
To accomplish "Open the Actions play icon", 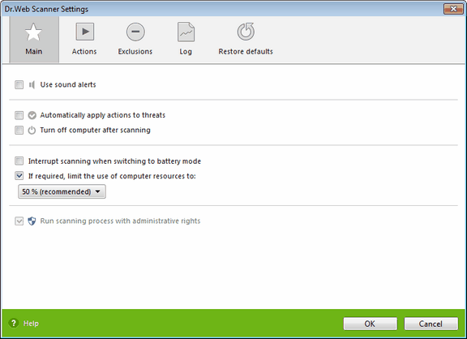I will coord(84,32).
